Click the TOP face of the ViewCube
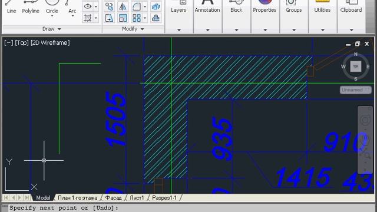This screenshot has height=212, width=377. click(356, 67)
